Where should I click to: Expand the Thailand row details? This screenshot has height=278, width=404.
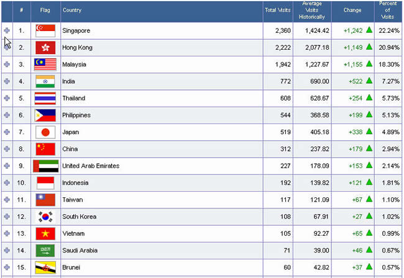7,98
